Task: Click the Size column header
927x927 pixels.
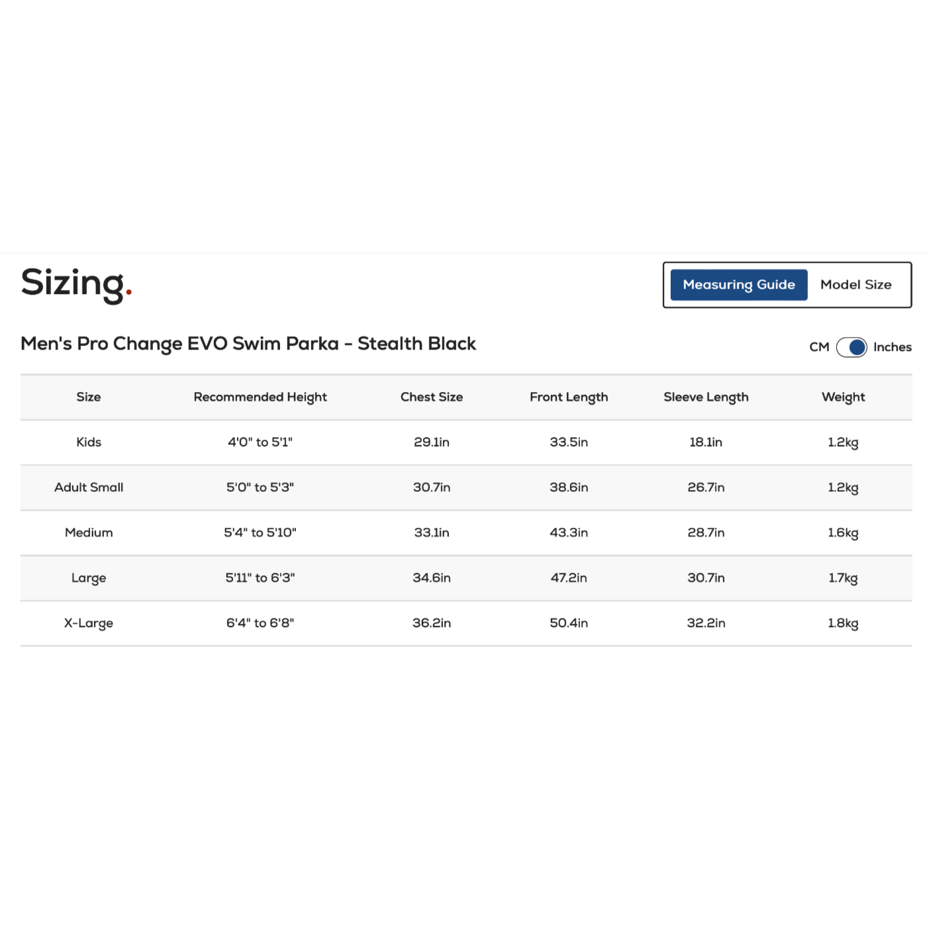Action: pyautogui.click(x=89, y=397)
